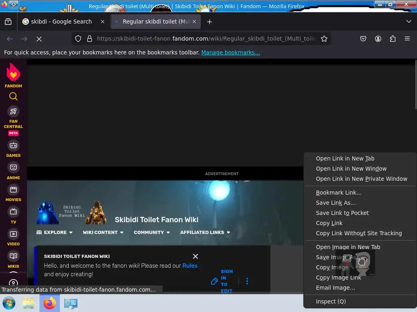
Task: Open Wikis book icon in sidebar
Action: [x=13, y=256]
